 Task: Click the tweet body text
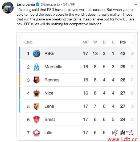[x=75, y=17]
